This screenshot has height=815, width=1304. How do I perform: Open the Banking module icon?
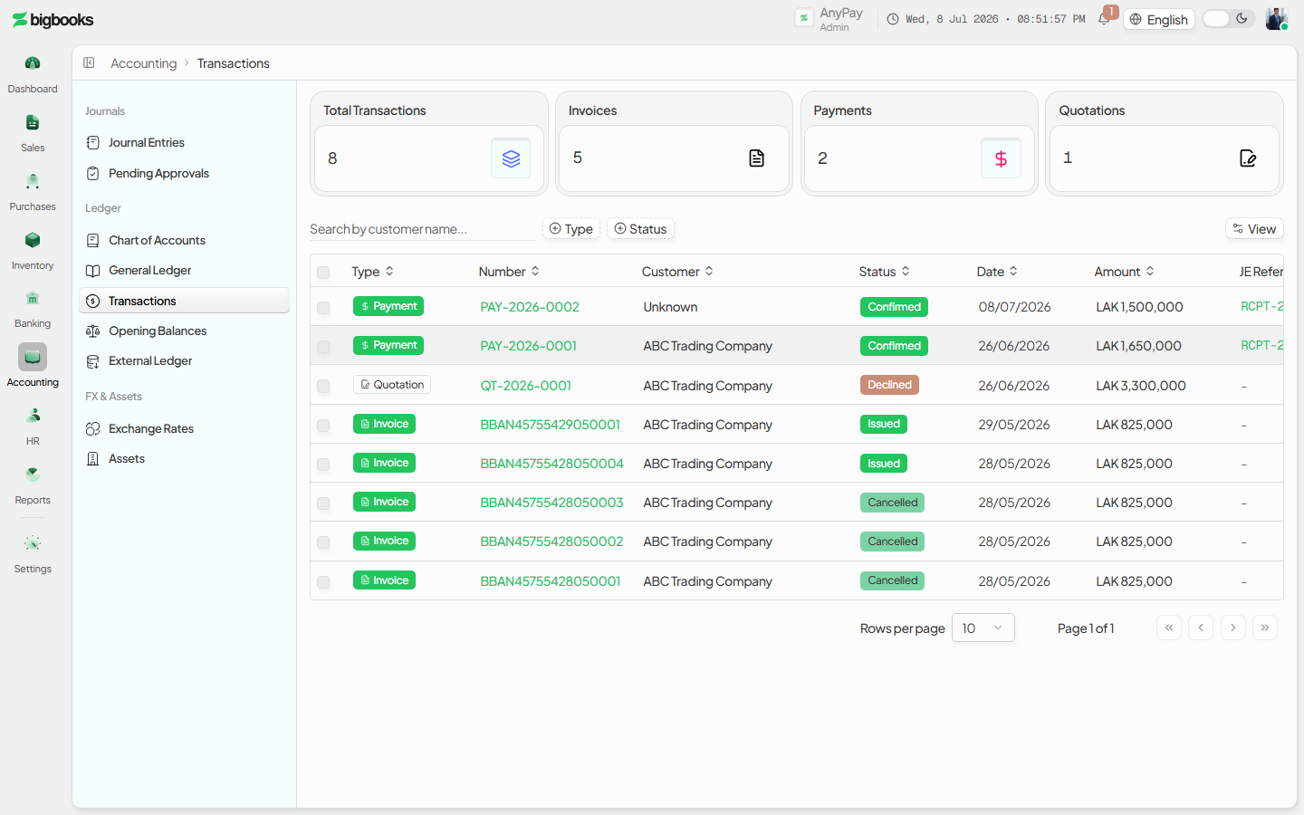[x=33, y=298]
